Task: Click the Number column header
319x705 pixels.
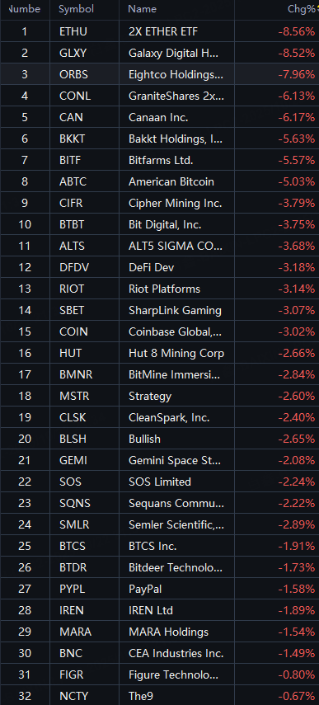Action: click(x=24, y=9)
